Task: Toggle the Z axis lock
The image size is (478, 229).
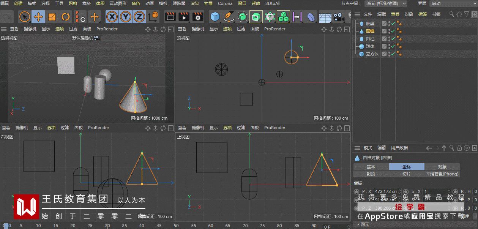Action: pos(139,17)
